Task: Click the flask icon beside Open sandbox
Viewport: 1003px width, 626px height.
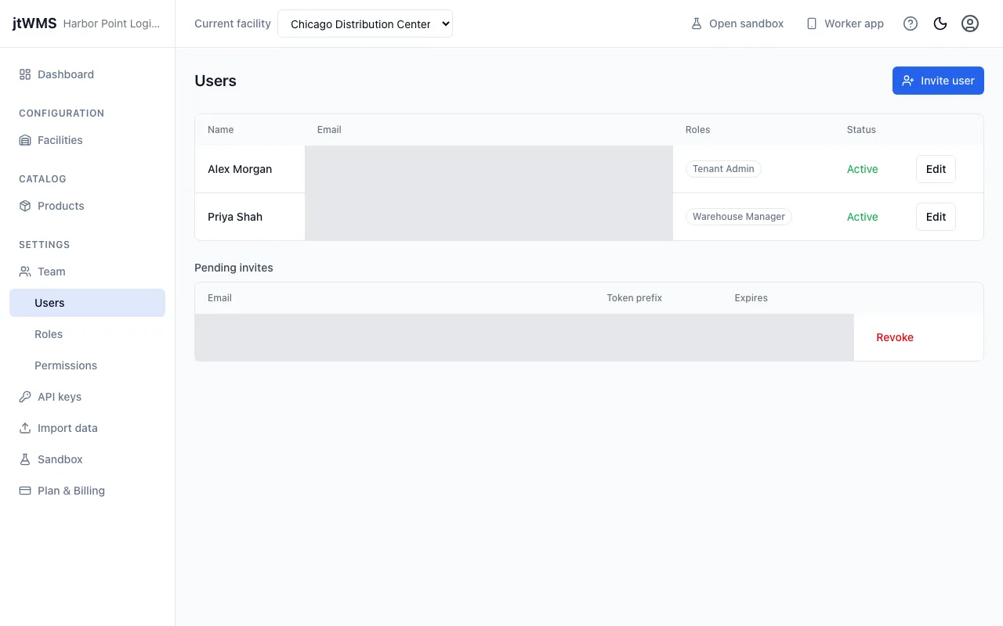Action: tap(696, 23)
